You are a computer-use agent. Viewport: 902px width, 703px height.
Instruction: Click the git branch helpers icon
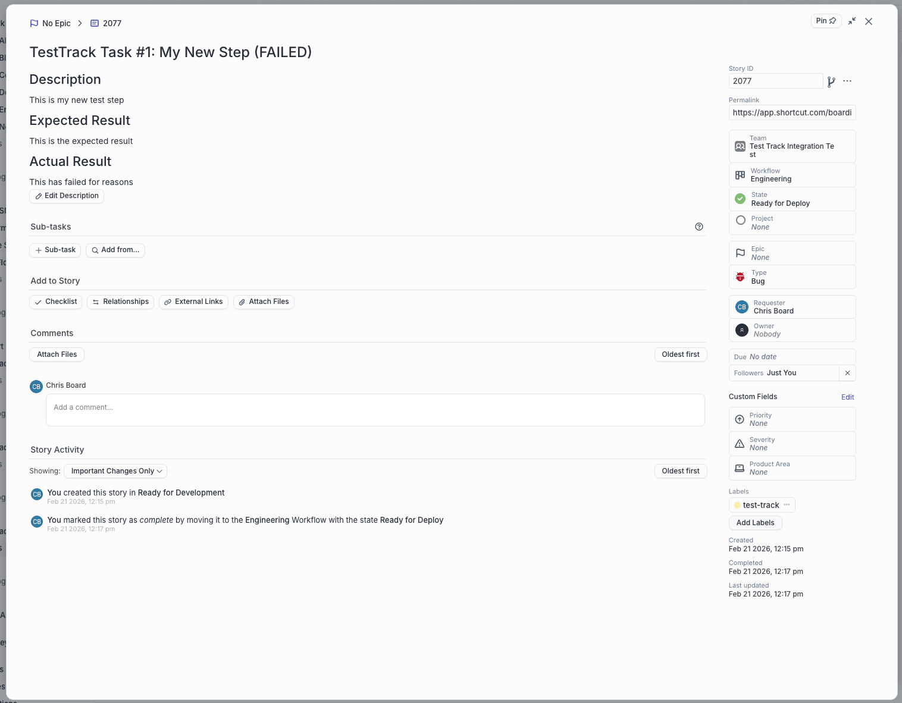click(831, 81)
